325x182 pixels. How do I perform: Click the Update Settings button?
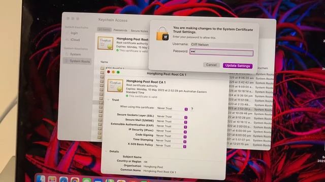click(x=238, y=66)
